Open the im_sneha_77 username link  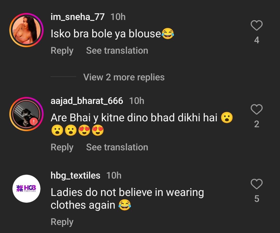78,17
